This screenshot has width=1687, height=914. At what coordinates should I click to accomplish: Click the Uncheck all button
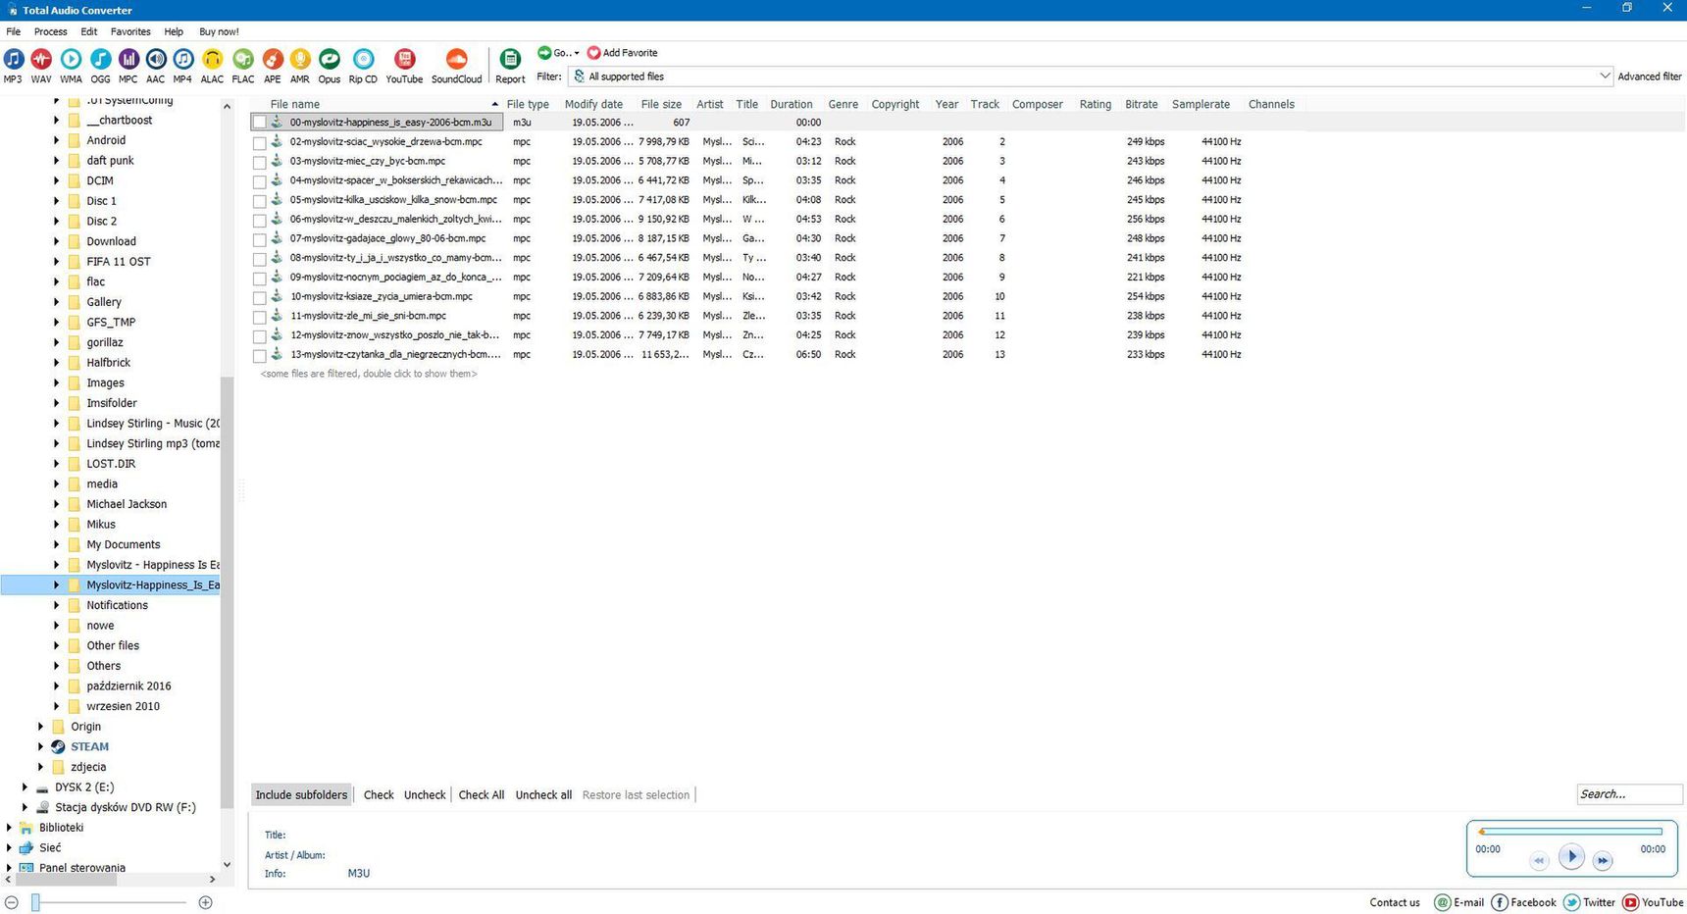pyautogui.click(x=543, y=795)
